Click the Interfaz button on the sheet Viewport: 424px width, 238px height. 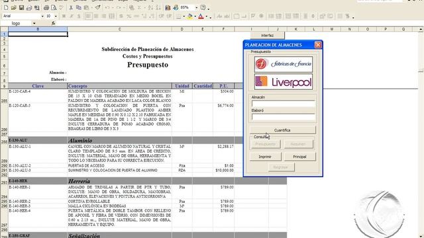pos(267,35)
